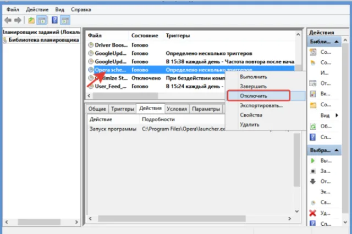Screen dimensions: 352x234
Task: Click the От... disable down-arrow icon
Action: pos(313,181)
